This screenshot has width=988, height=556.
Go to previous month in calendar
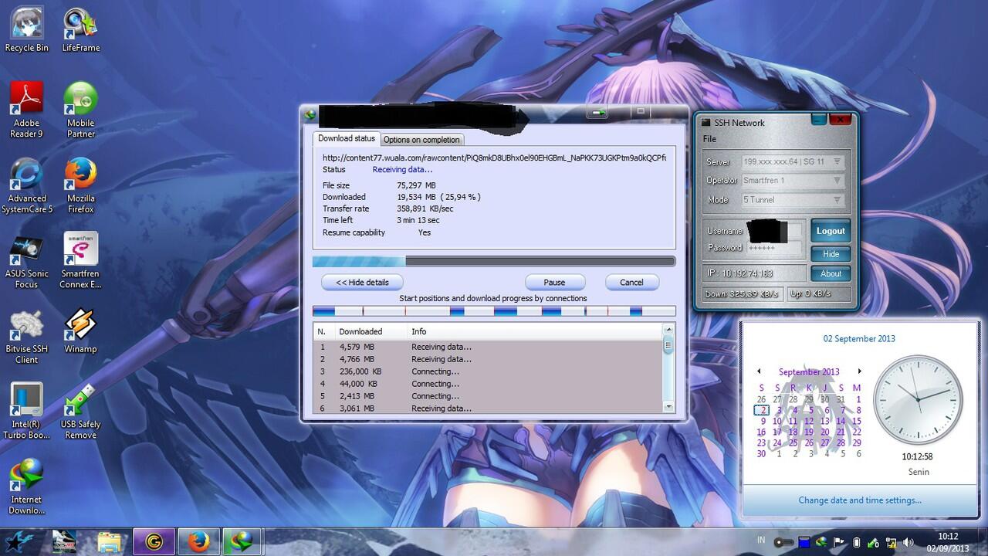(759, 371)
